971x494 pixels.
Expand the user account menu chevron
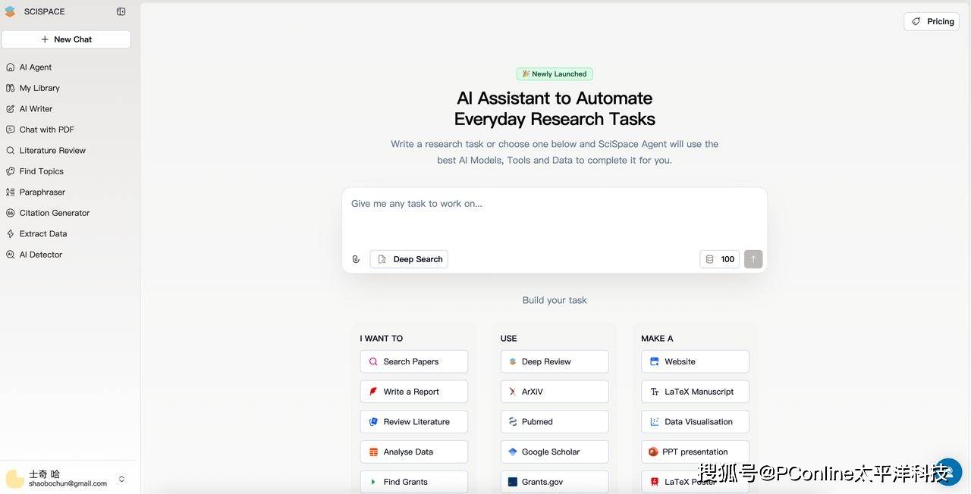click(x=121, y=479)
